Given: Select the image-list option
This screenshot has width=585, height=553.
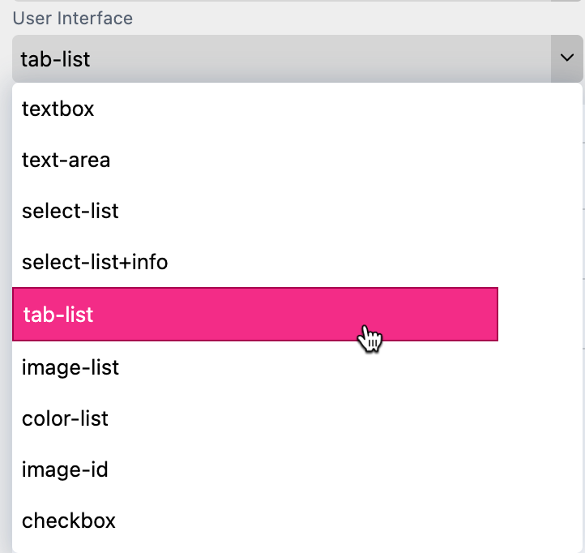Looking at the screenshot, I should click(x=70, y=367).
